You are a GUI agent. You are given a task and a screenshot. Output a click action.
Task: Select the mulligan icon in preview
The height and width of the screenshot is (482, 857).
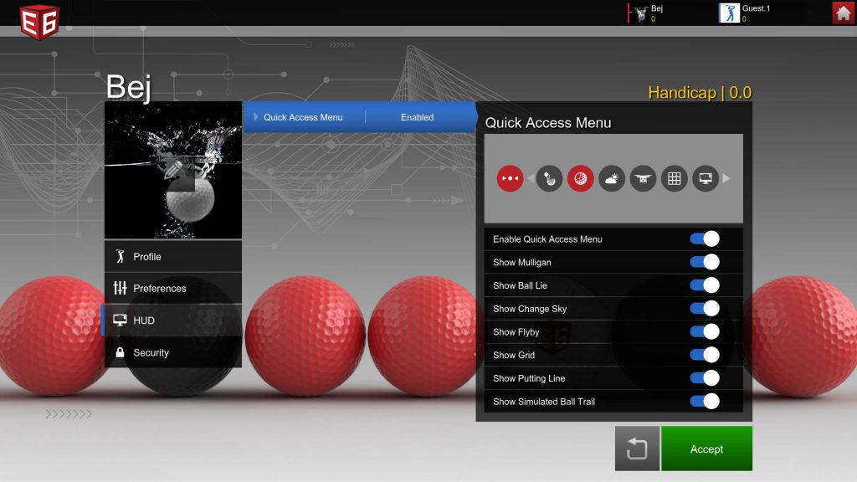(x=549, y=179)
